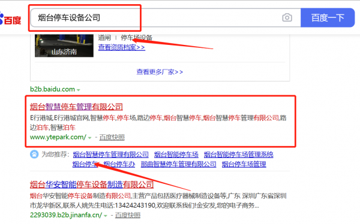This screenshot has width=360, height=224.
Task: Click the 百度一下 search button
Action: [328, 17]
